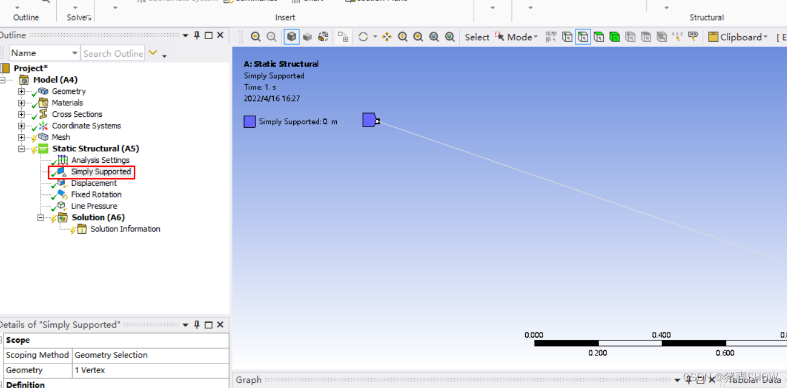The height and width of the screenshot is (388, 787).
Task: Click the Definition section header
Action: click(116, 385)
